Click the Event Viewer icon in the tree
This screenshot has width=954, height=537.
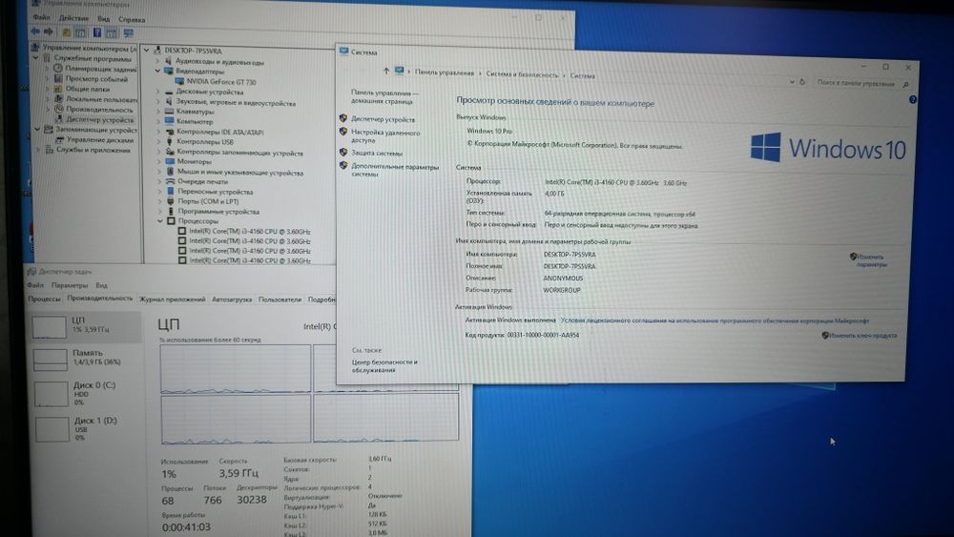click(58, 78)
